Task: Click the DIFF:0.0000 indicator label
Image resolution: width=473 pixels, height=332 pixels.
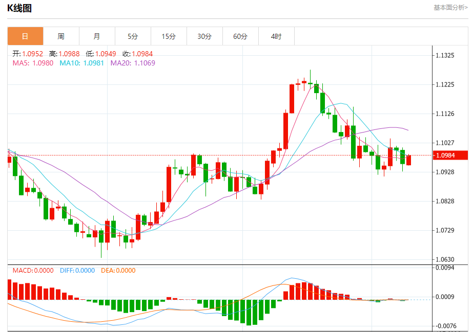Action: (77, 270)
